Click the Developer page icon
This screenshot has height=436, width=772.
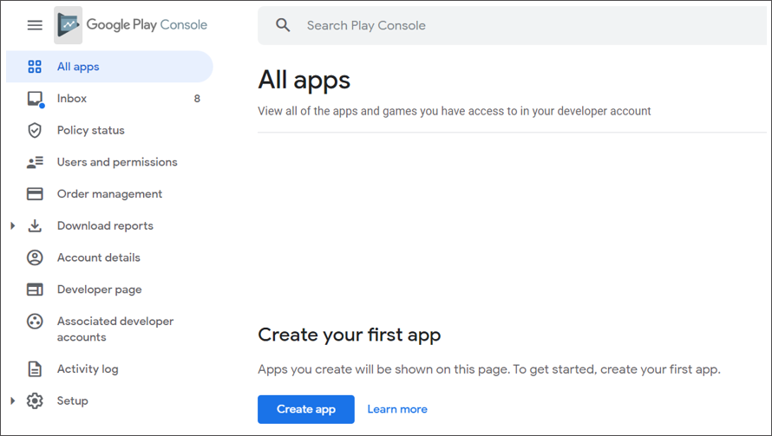[35, 290]
